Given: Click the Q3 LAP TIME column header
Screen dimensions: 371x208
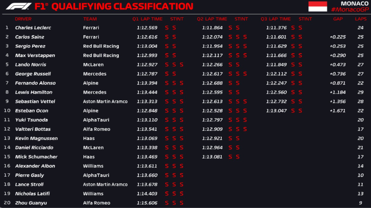Looking at the screenshot, I should tap(276, 19).
